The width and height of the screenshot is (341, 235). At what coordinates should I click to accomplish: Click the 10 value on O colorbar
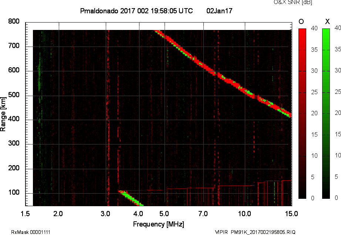click(314, 156)
